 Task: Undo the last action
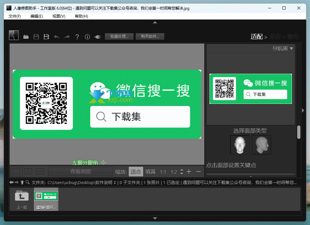coord(57,37)
